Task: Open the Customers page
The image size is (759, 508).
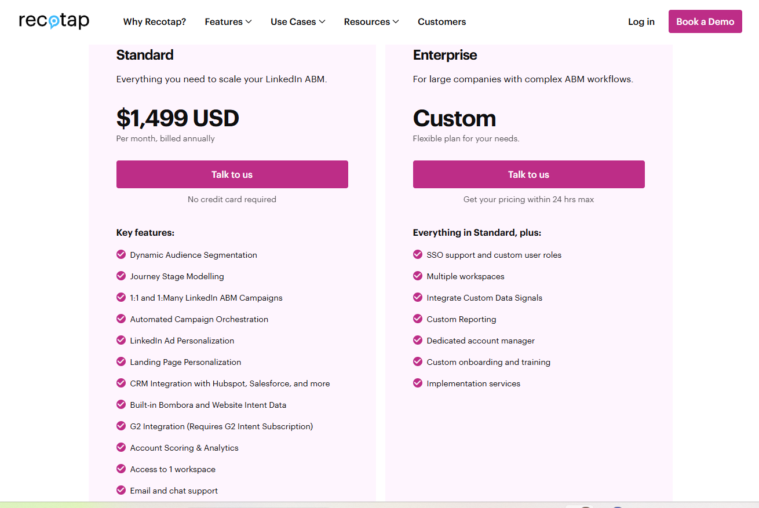Action: pos(441,21)
